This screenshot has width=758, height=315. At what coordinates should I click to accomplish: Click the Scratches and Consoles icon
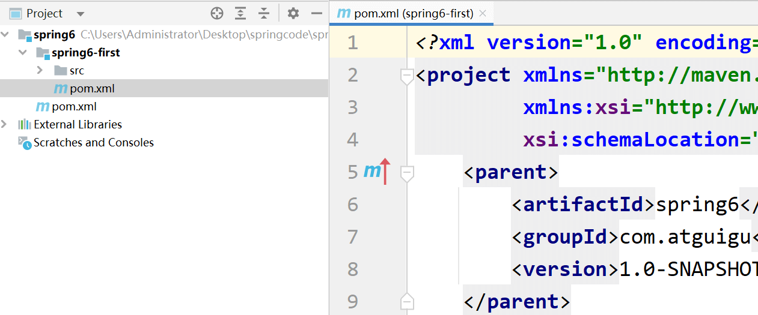pyautogui.click(x=24, y=143)
